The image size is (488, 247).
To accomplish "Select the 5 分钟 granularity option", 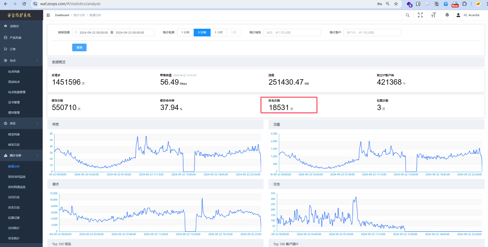I will [202, 33].
